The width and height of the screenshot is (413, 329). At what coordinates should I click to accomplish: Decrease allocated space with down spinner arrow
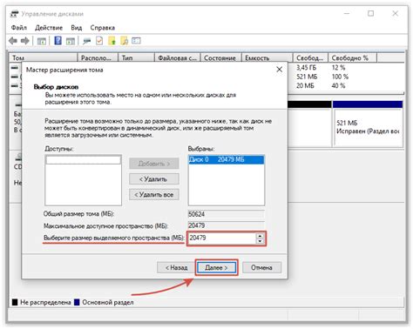point(260,241)
